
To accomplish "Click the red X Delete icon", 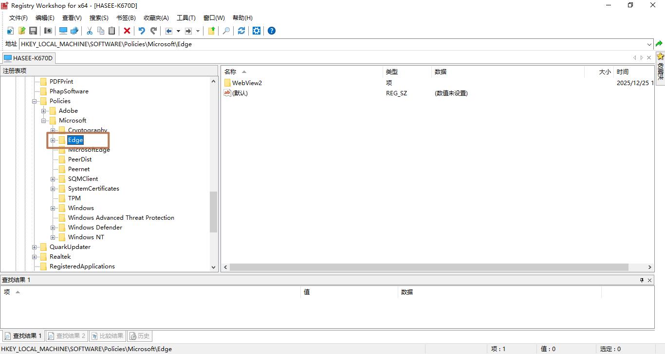I will point(127,31).
